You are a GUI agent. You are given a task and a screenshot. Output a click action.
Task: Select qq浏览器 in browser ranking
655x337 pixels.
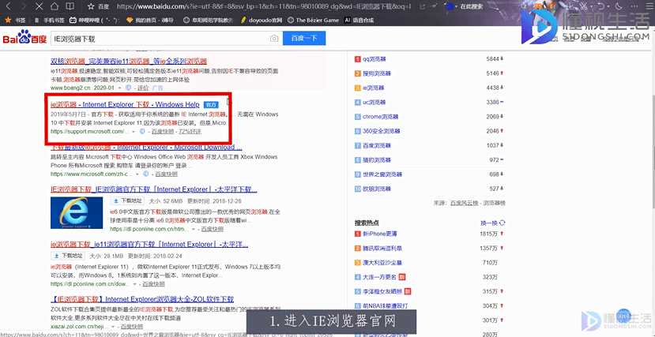click(374, 59)
